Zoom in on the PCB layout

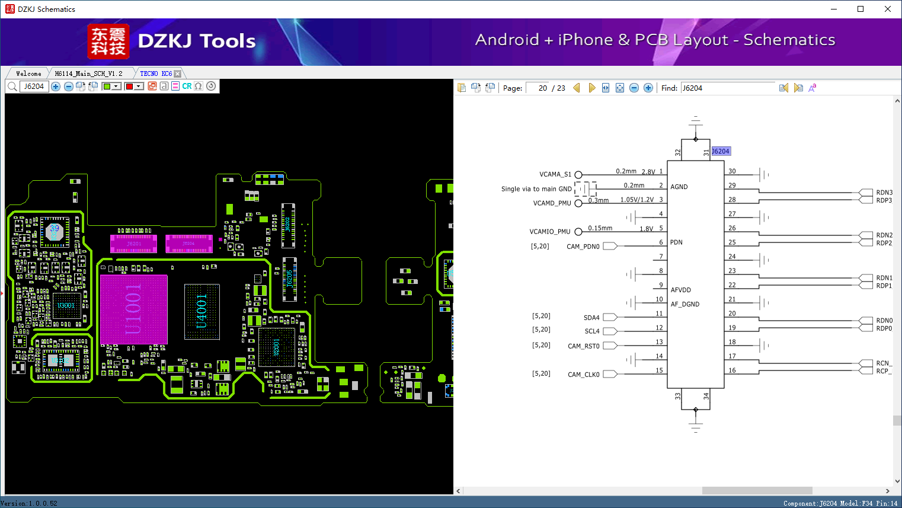tap(56, 87)
